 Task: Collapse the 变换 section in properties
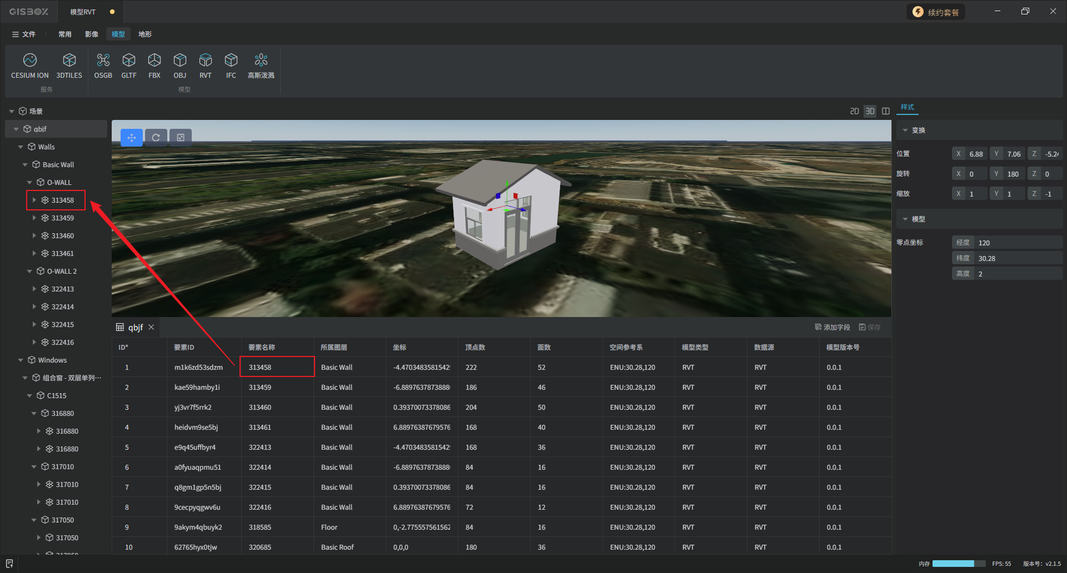[x=905, y=130]
